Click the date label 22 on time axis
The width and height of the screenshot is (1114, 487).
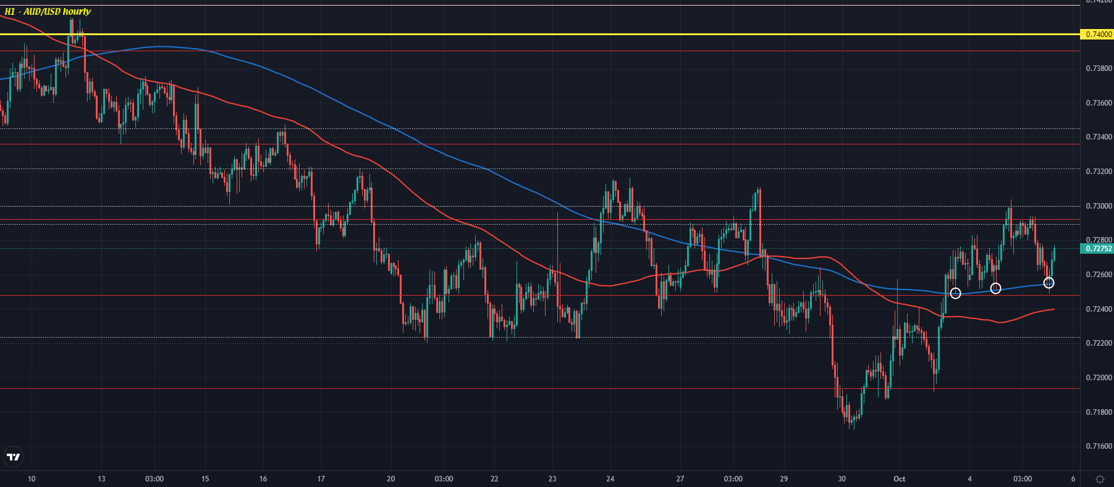point(494,479)
